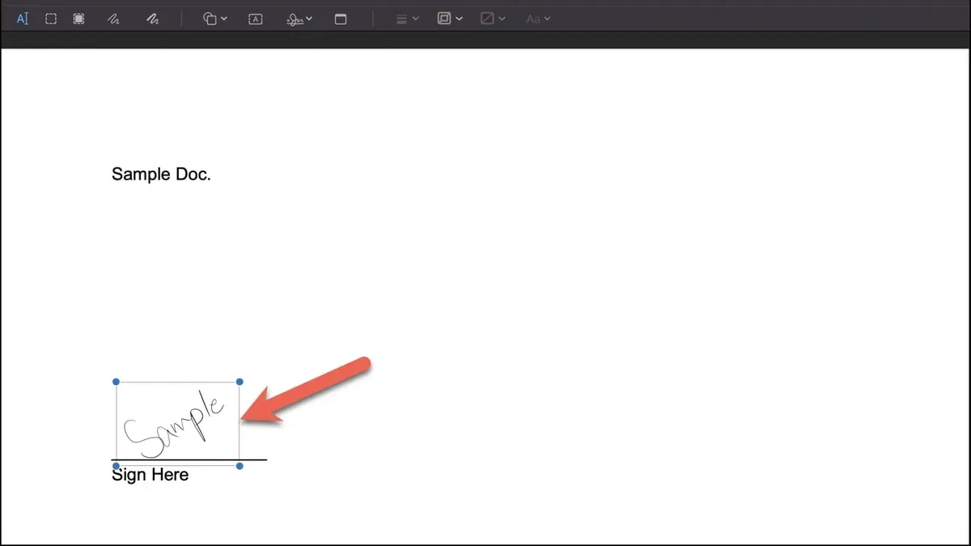Select the Rectangular Selection tool
This screenshot has width=971, height=546.
51,19
